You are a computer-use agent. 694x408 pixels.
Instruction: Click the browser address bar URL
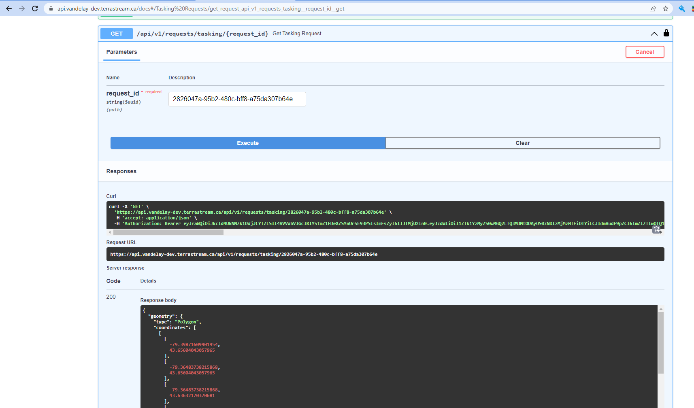click(x=201, y=8)
